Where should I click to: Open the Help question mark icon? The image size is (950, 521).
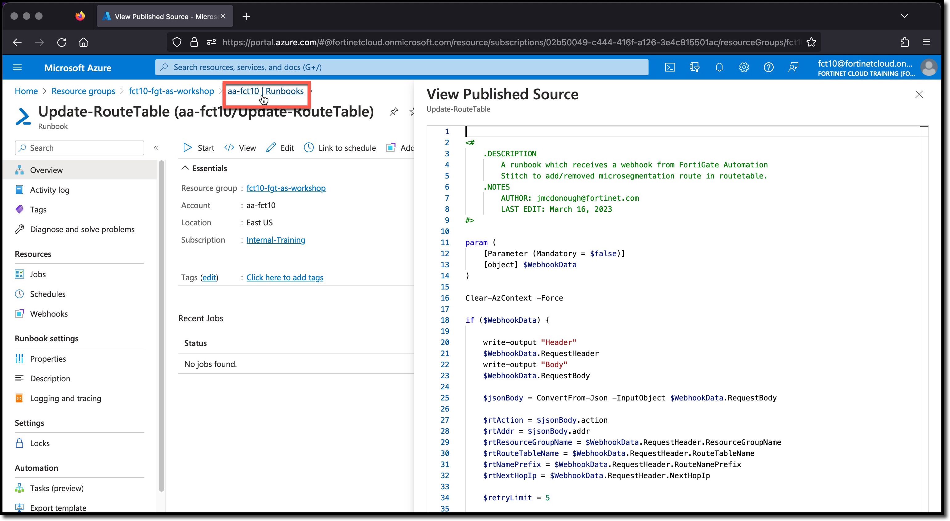pyautogui.click(x=768, y=67)
